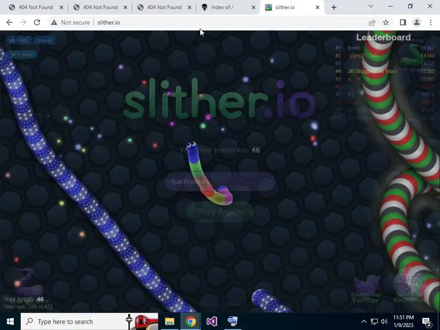440x330 pixels.
Task: Switch to the Index of / tab
Action: [223, 7]
